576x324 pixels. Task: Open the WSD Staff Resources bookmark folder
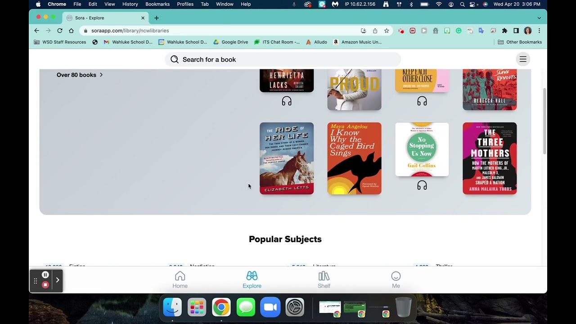coord(60,42)
